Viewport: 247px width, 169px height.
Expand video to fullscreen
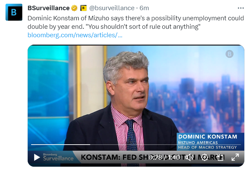point(235,157)
